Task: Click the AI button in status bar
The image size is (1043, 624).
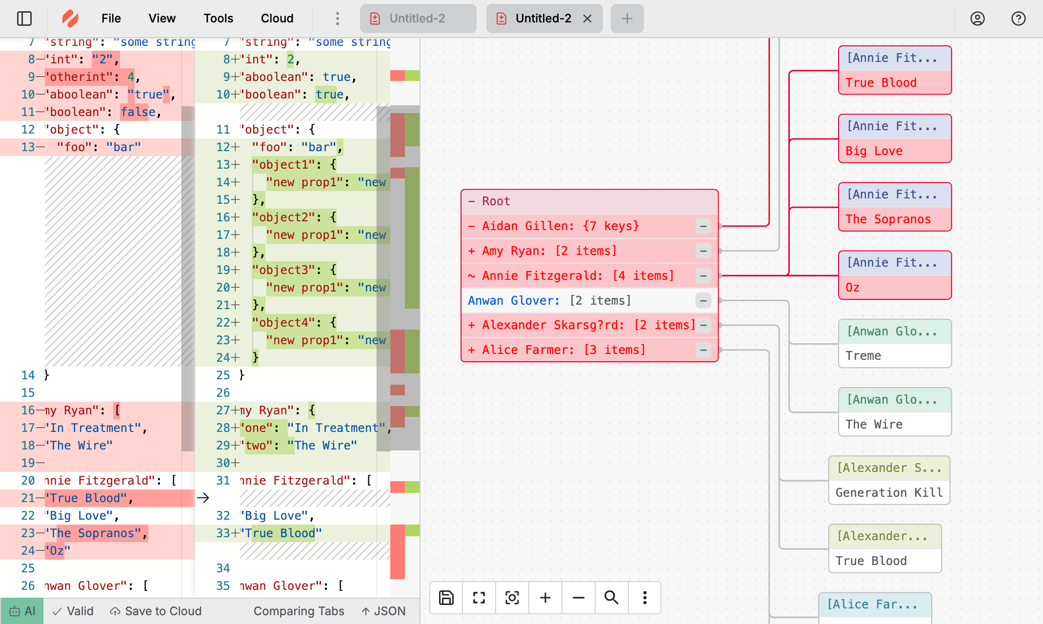Action: pos(22,611)
